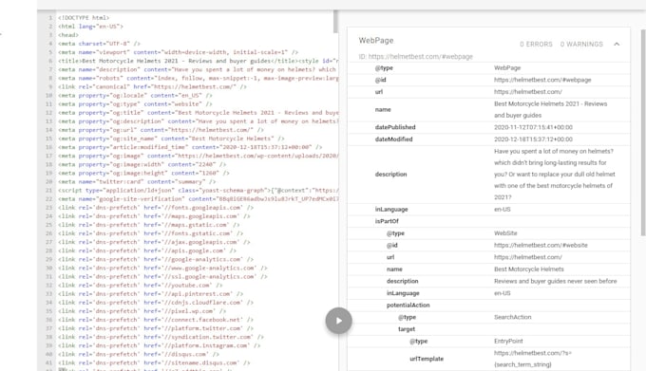The height and width of the screenshot is (371, 646).
Task: Click the target row label
Action: coord(407,329)
